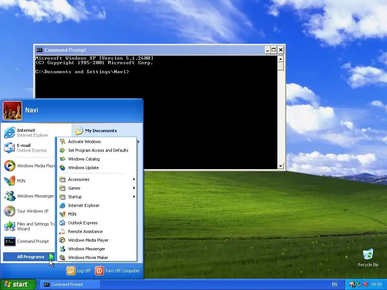
Task: Click the network connection tray icon
Action: pos(359,284)
